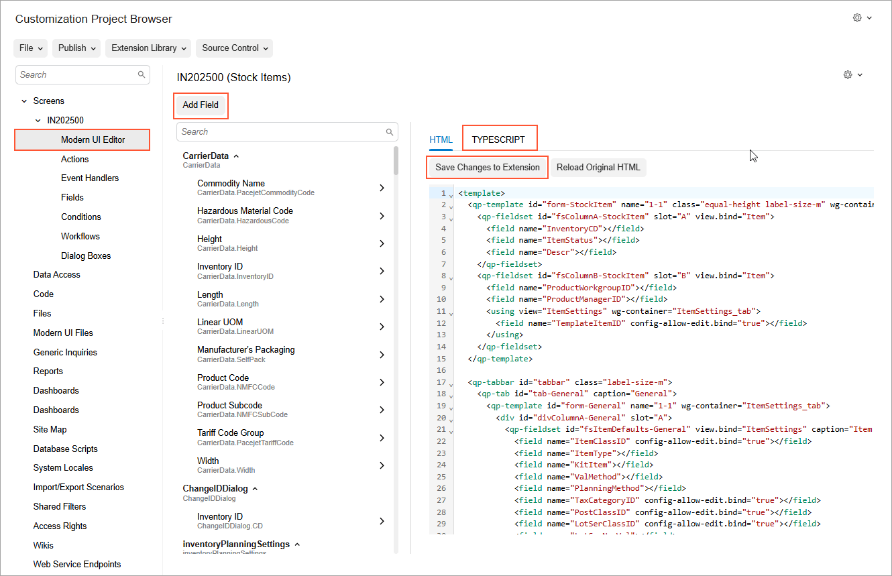Open the Extension Library dropdown

click(x=148, y=48)
